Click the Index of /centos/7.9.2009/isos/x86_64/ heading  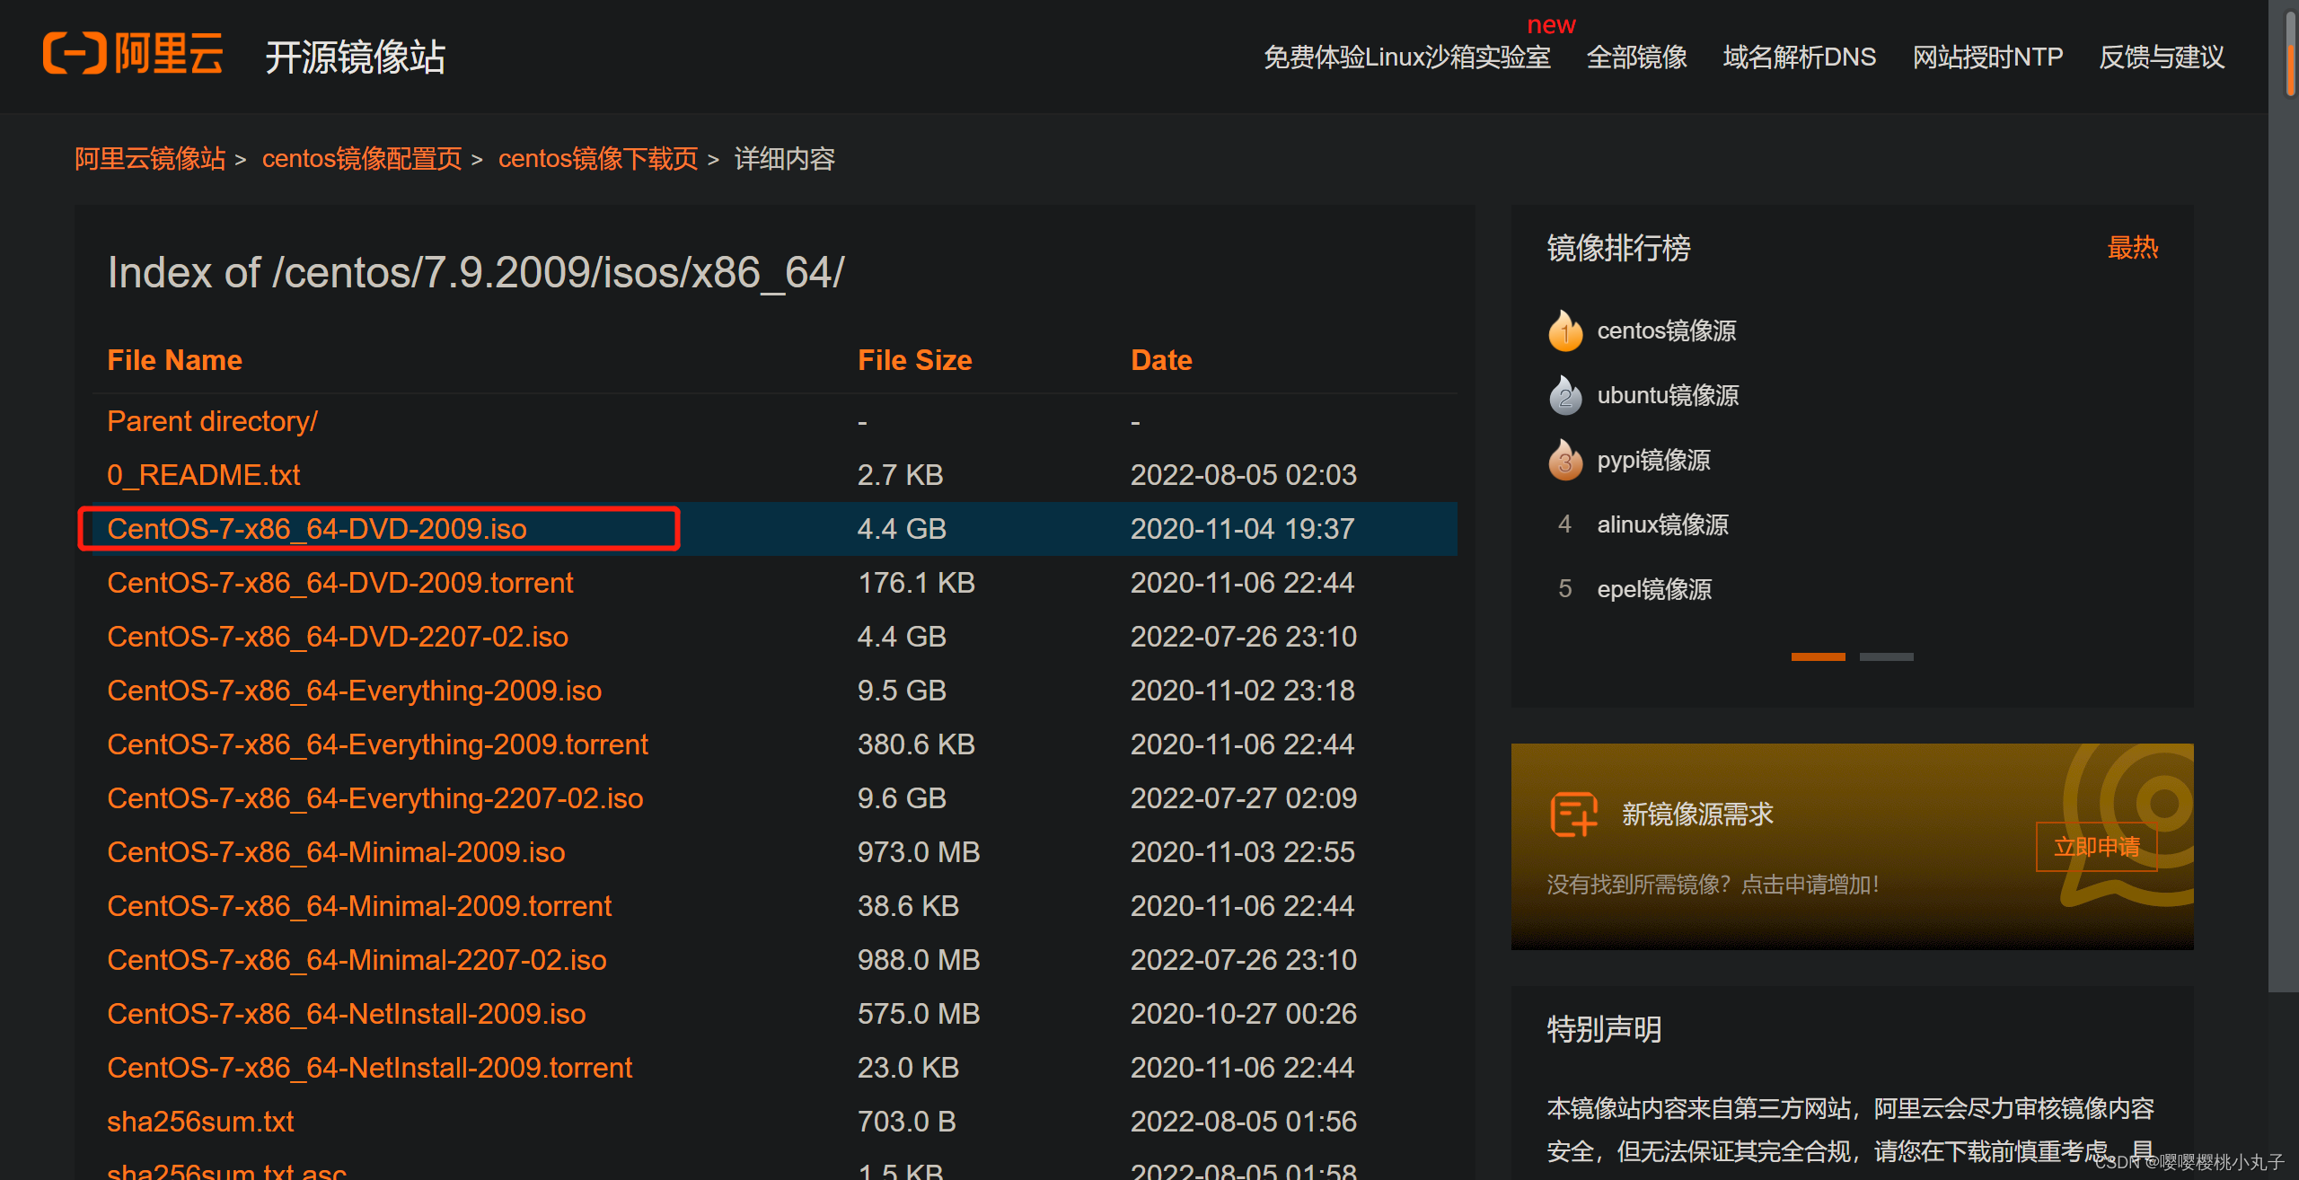476,273
